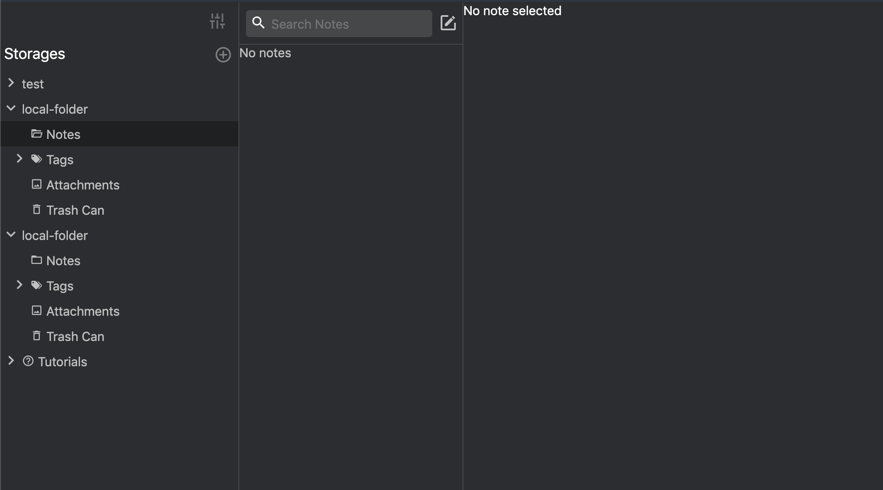Select Notes under the second local-folder
The width and height of the screenshot is (883, 490).
63,261
